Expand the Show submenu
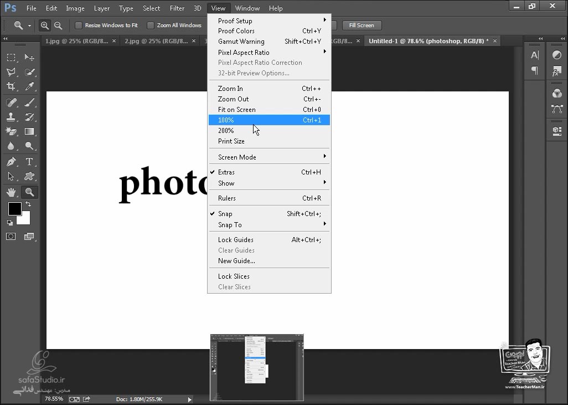 (x=269, y=183)
